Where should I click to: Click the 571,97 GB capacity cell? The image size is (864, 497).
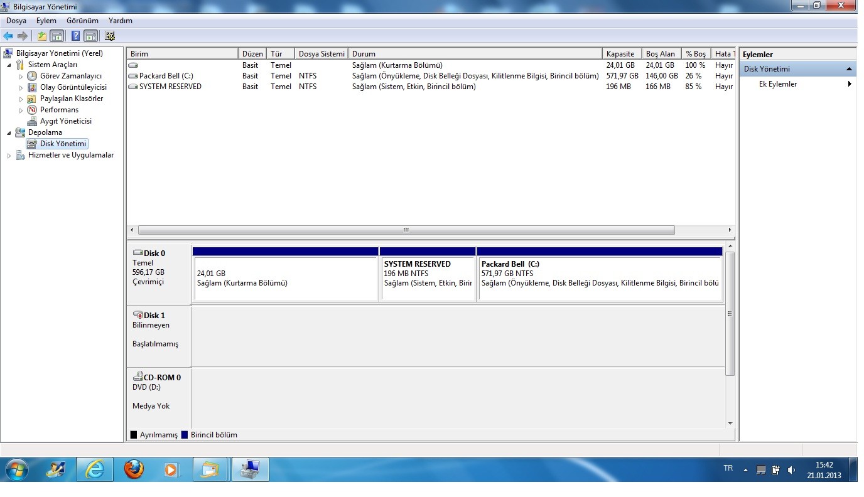pyautogui.click(x=622, y=76)
